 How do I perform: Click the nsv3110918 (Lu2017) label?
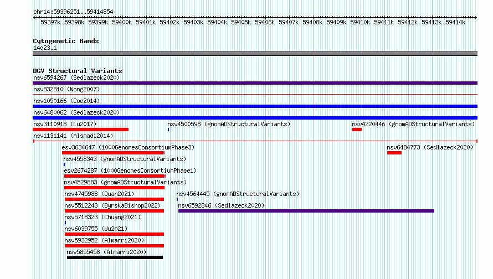(65, 124)
